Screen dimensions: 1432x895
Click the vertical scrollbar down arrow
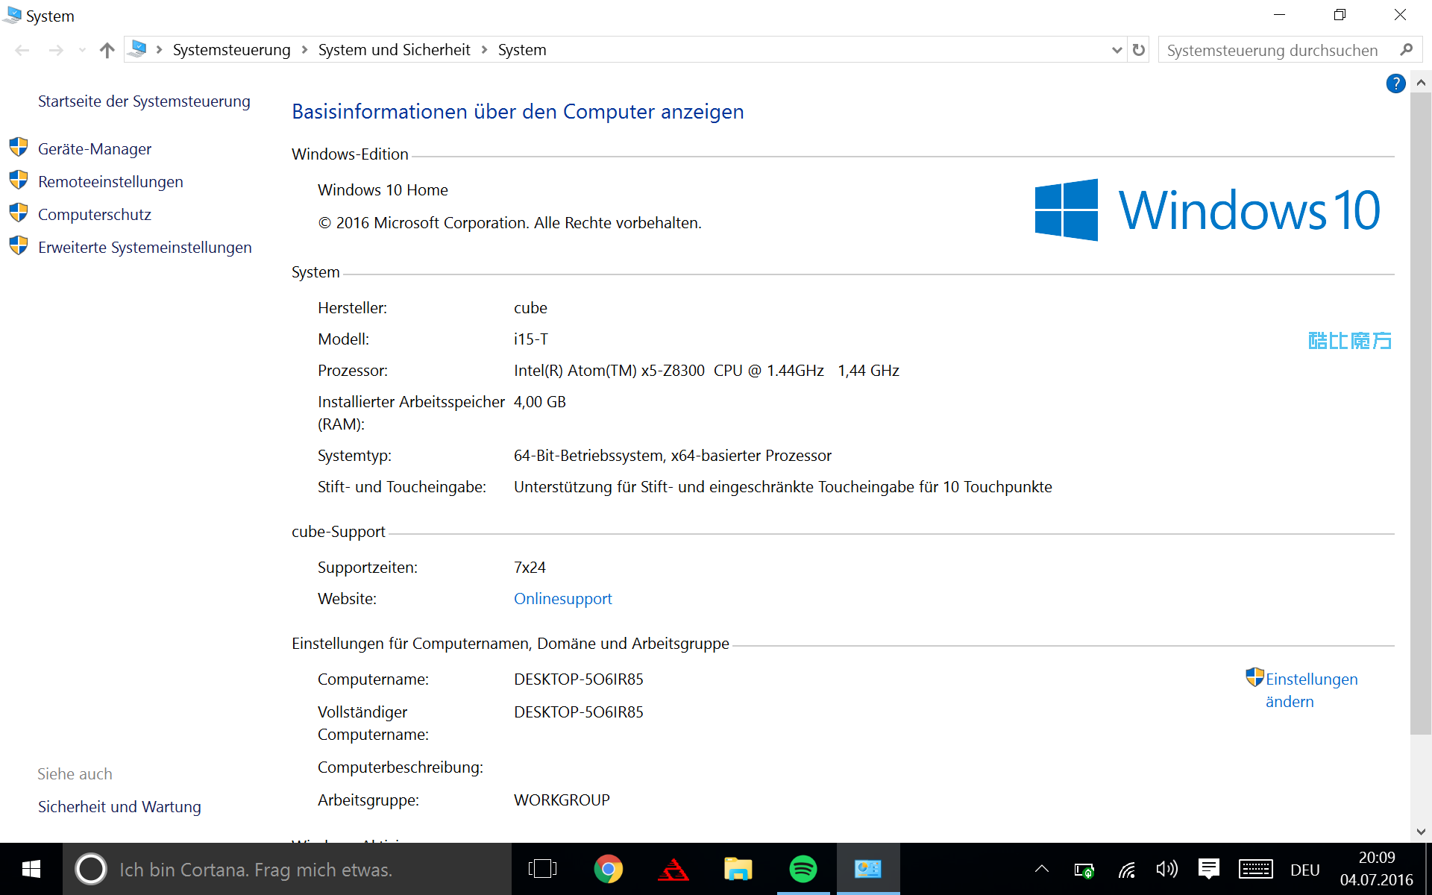coord(1421,831)
